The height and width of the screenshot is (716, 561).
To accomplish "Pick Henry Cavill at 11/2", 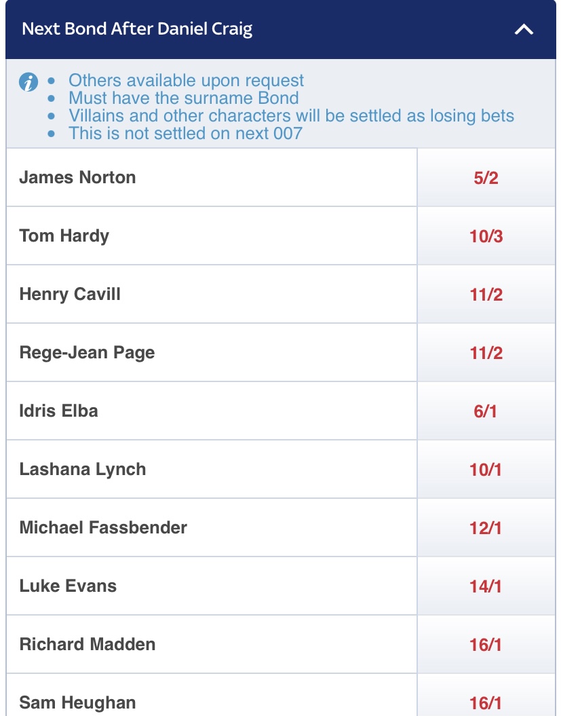I will (486, 295).
